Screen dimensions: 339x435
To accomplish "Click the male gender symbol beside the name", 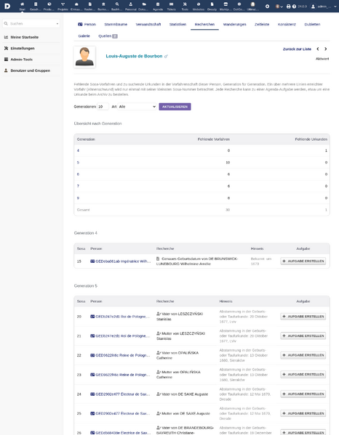I will [x=166, y=57].
